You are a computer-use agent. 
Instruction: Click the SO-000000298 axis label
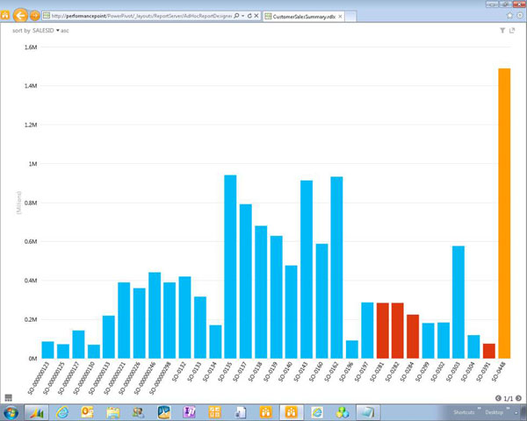[162, 378]
